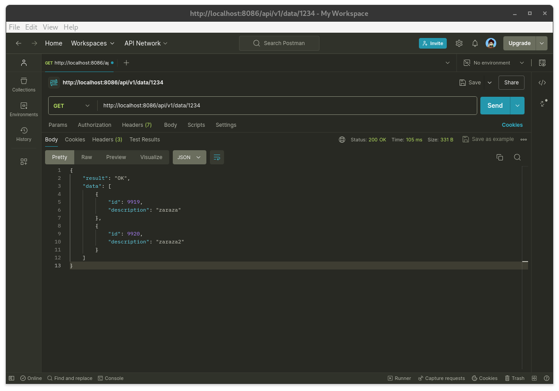
Task: Open the code snippet panel icon
Action: (542, 83)
